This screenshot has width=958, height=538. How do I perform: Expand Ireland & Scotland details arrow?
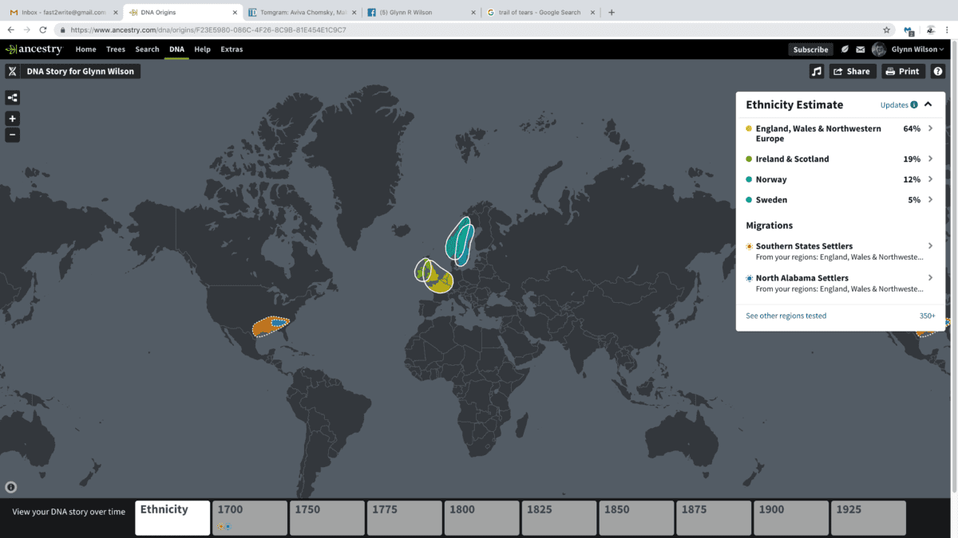[931, 159]
